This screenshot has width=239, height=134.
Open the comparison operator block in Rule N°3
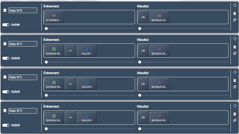coord(70,118)
